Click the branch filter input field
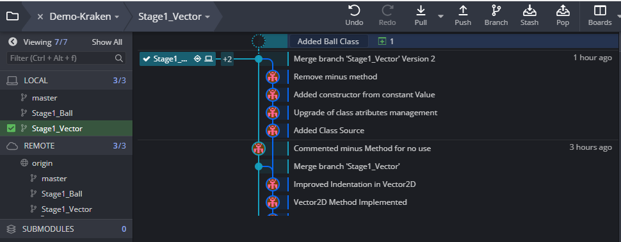Screen dimensions: 621x242 tap(66, 58)
